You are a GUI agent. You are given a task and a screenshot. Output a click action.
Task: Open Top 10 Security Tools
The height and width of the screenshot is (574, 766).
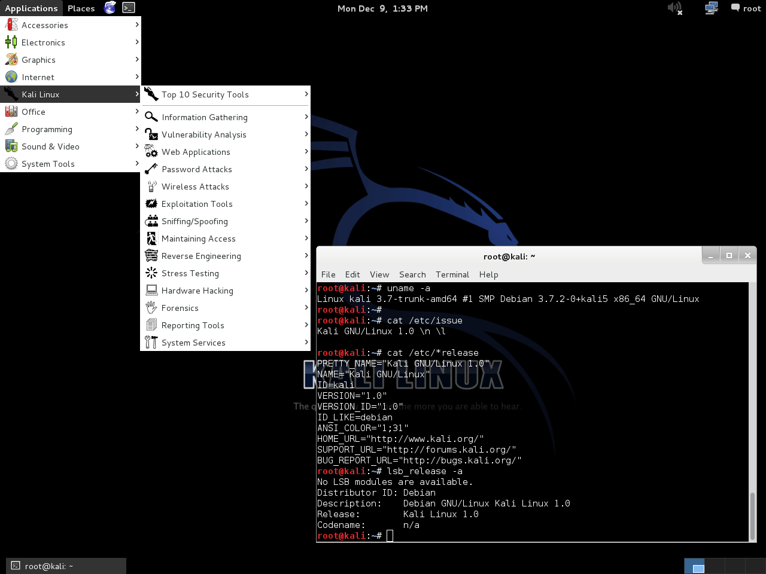point(205,94)
